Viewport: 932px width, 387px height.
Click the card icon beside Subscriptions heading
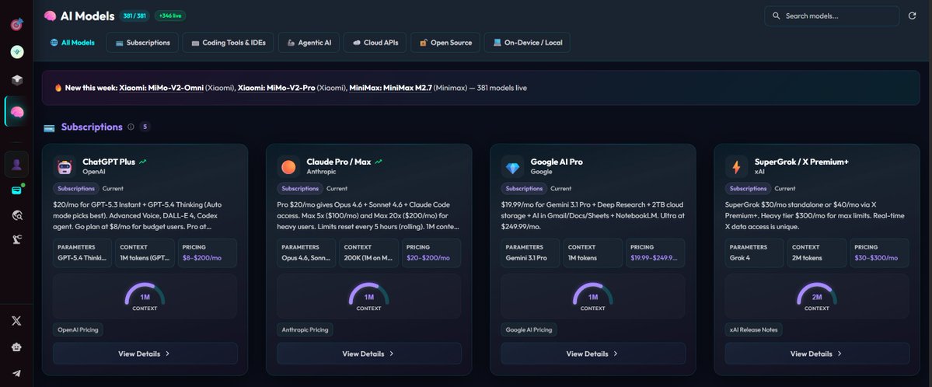click(x=49, y=127)
